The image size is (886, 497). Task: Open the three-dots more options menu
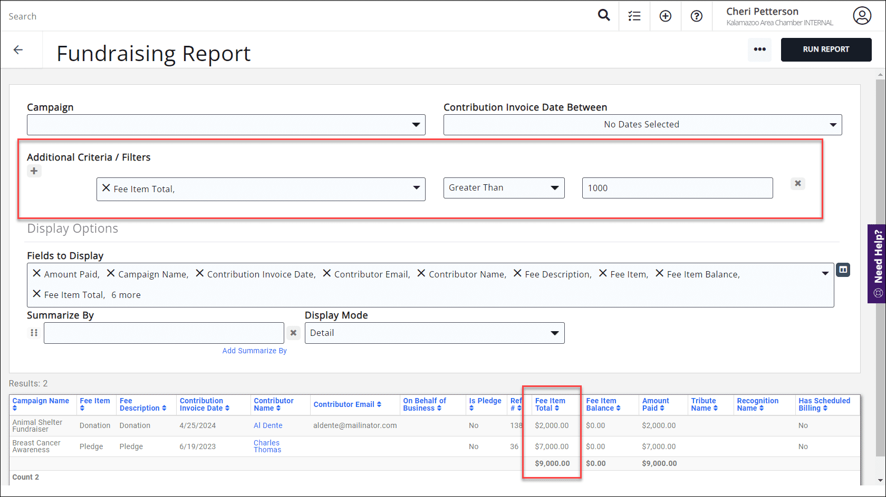click(759, 49)
